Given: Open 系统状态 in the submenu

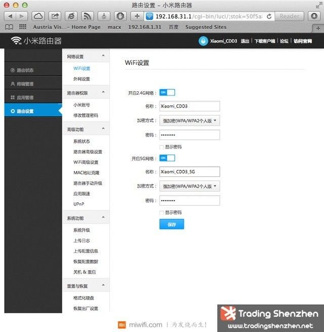Looking at the screenshot, I should (82, 141).
